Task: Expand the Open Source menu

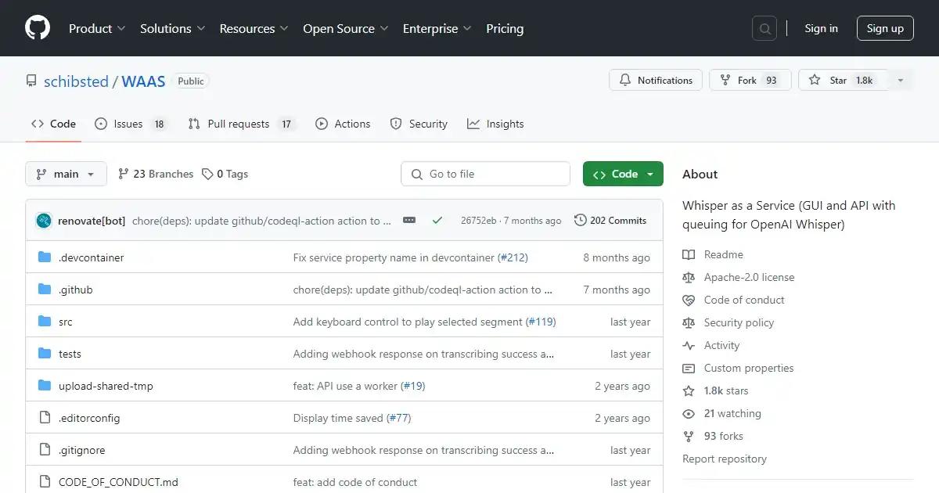Action: point(346,28)
